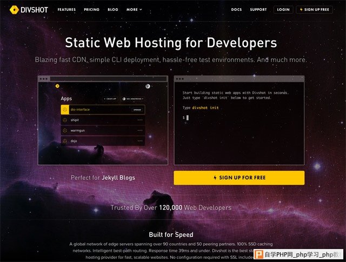Image resolution: width=346 pixels, height=262 pixels.
Task: Click the 'divshot init' command text
Action: (x=205, y=108)
